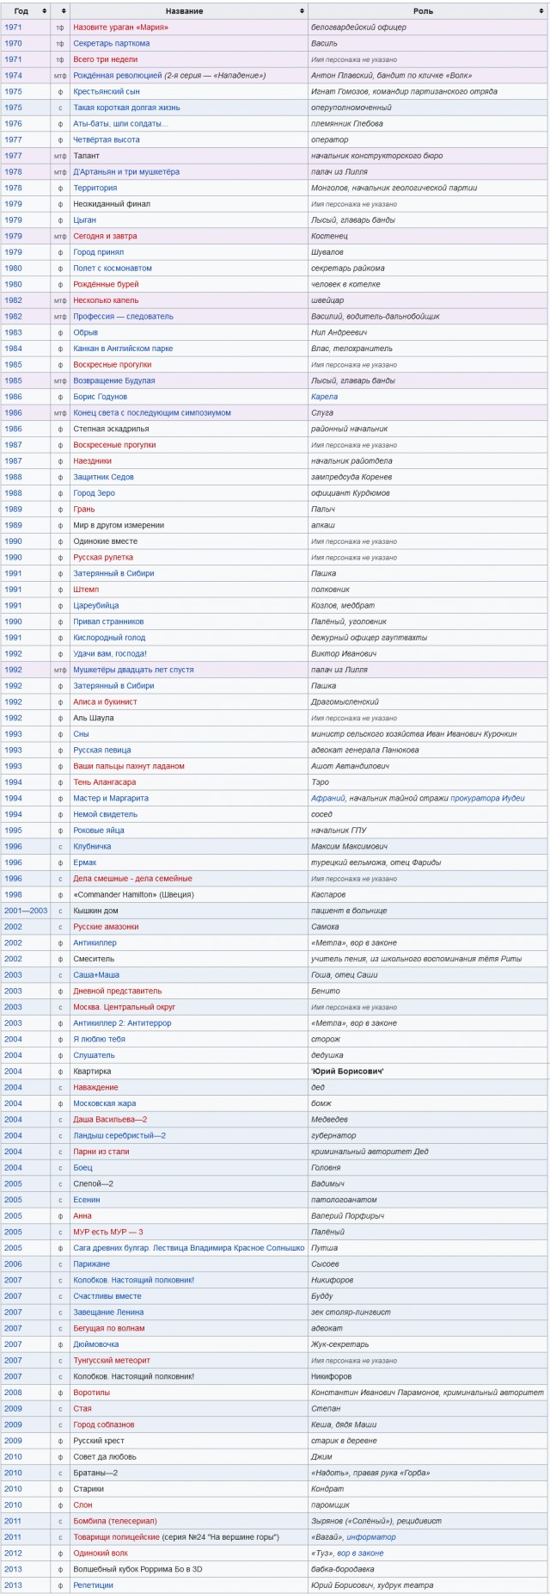Open «Ваши пальцы пахнут ладаном» link

[129, 766]
